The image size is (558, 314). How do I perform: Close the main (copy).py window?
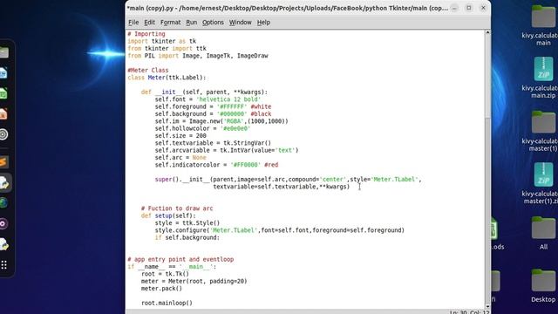coord(483,8)
